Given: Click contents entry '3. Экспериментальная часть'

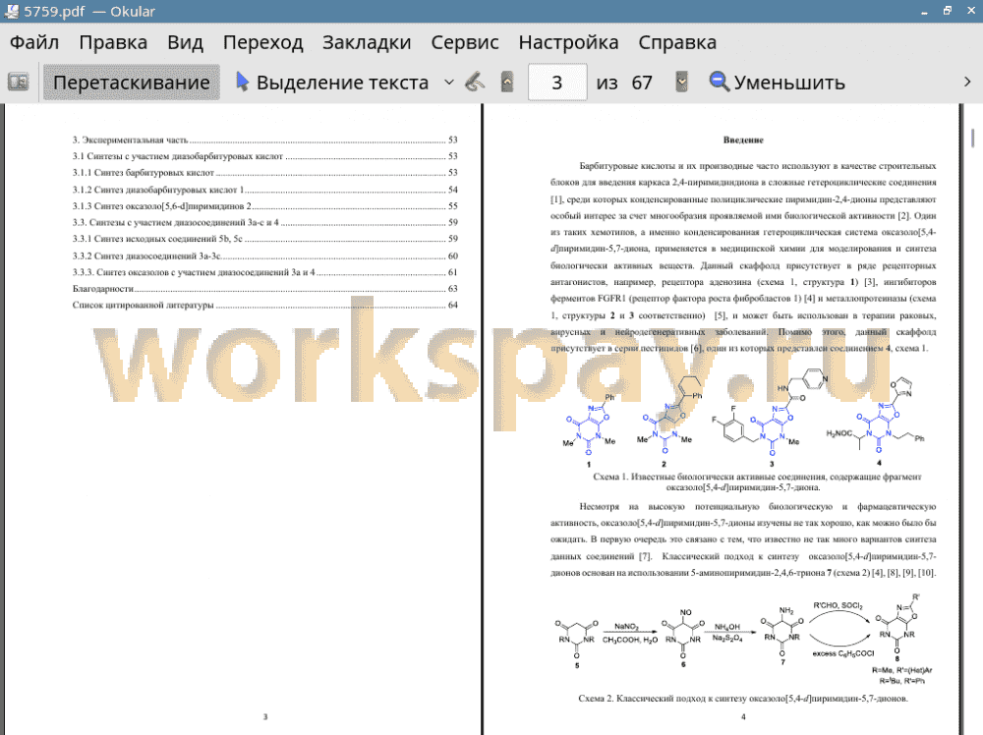Looking at the screenshot, I should (265, 140).
